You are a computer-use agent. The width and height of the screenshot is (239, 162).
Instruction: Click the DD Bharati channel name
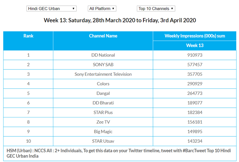(x=103, y=103)
